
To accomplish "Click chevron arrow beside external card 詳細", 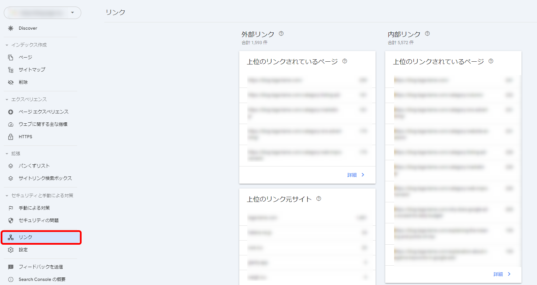I will (x=363, y=175).
